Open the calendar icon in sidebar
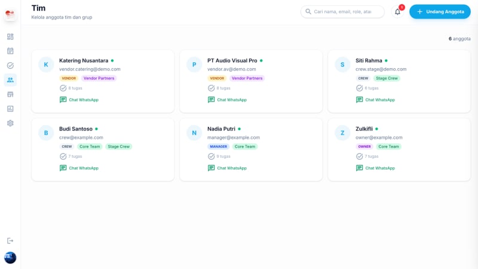This screenshot has width=478, height=269. click(x=10, y=51)
